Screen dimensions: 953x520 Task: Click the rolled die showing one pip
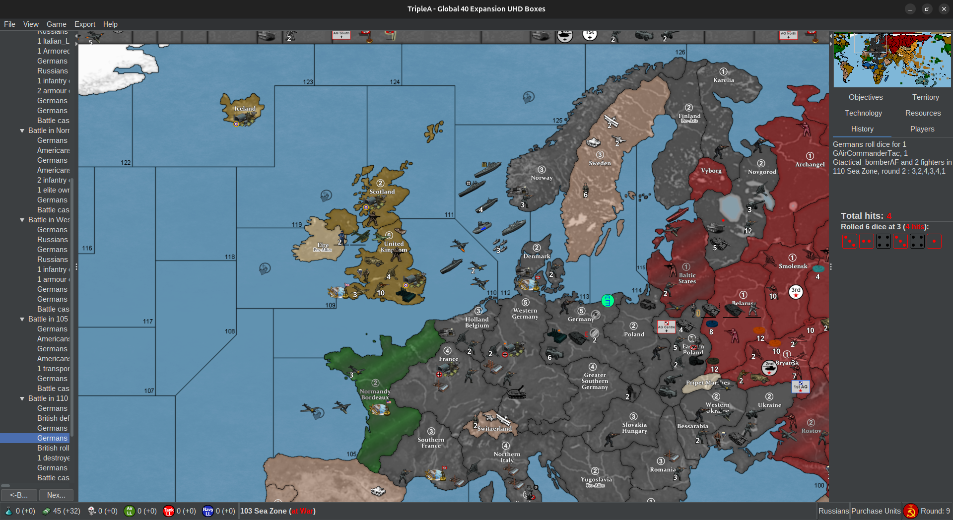pyautogui.click(x=934, y=242)
